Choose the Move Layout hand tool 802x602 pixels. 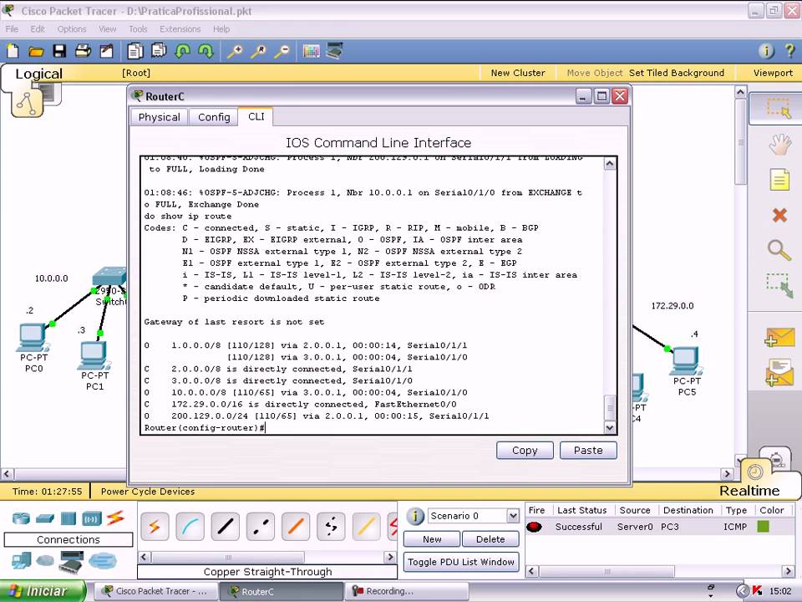pyautogui.click(x=779, y=145)
